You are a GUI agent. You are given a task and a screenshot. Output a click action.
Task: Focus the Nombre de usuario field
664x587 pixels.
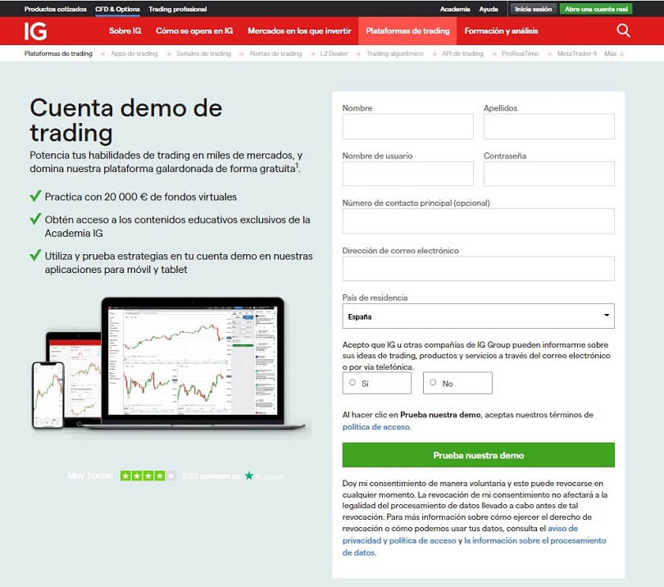pos(407,174)
